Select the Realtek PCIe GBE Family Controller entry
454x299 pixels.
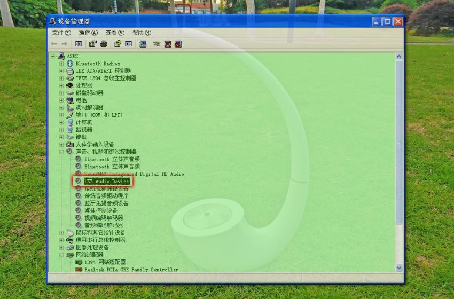pos(131,270)
